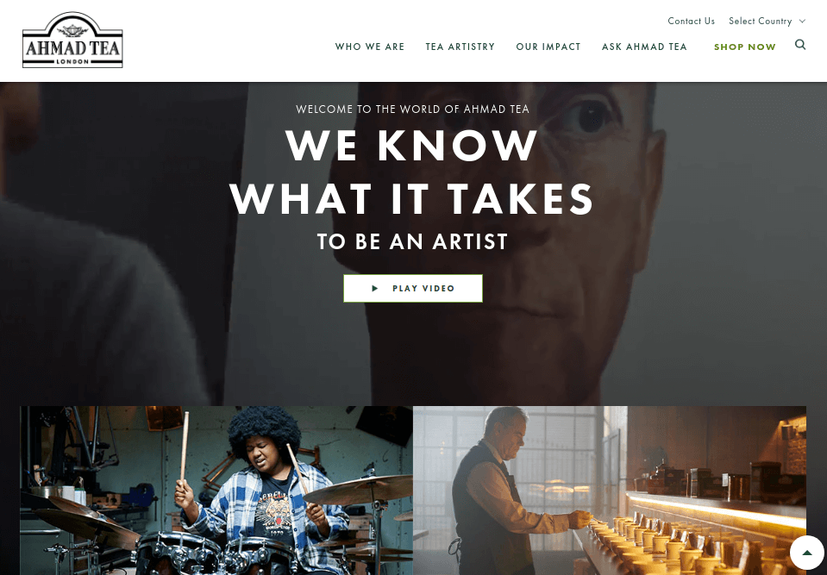Go to Ask Ahmad Tea
Image resolution: width=827 pixels, height=575 pixels.
[x=644, y=47]
